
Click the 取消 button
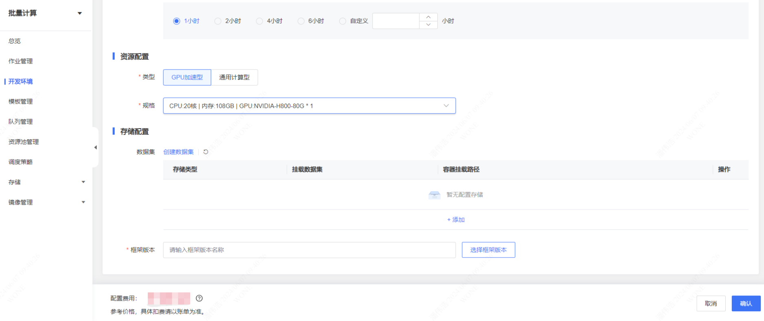pyautogui.click(x=711, y=304)
